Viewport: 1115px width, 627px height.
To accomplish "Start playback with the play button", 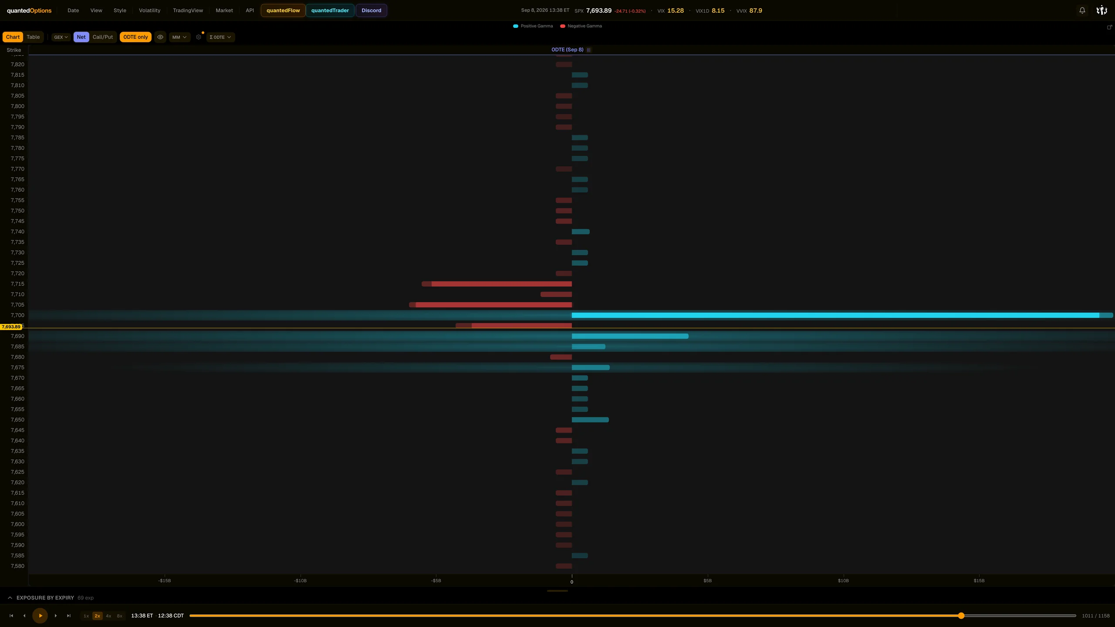I will coord(40,616).
